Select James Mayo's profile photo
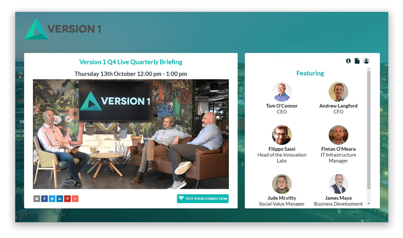Screen dimensions: 403x238 pyautogui.click(x=338, y=184)
